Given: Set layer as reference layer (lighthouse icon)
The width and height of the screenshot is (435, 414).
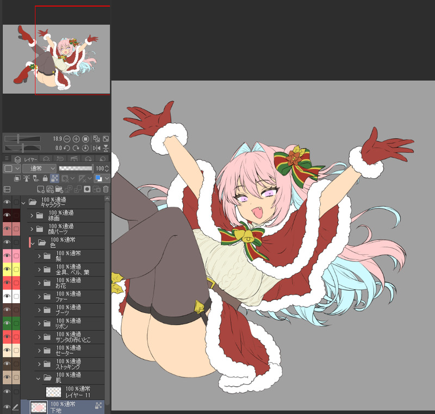Looking at the screenshot, I should click(26, 178).
